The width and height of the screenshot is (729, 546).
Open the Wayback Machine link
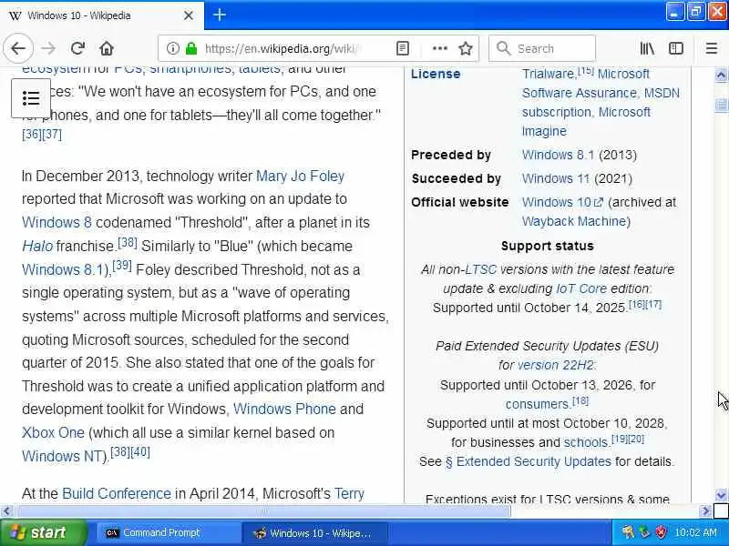tap(575, 221)
